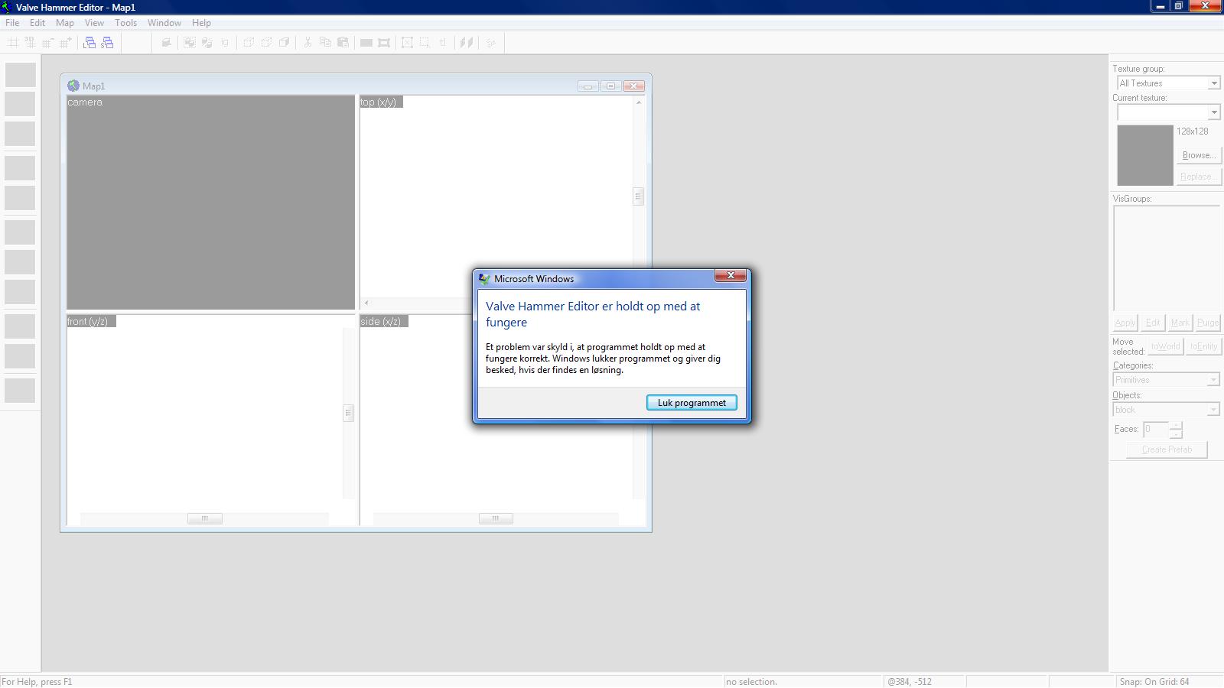Click the 'Snap: On Grid: 64' status text
Viewport: 1224px width, 688px height.
coord(1154,681)
